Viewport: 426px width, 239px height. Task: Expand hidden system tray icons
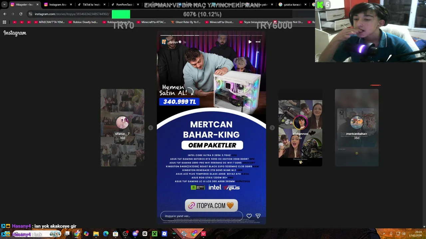[x=384, y=234]
